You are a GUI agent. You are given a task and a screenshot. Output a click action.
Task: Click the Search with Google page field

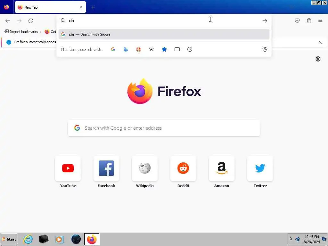pyautogui.click(x=164, y=128)
